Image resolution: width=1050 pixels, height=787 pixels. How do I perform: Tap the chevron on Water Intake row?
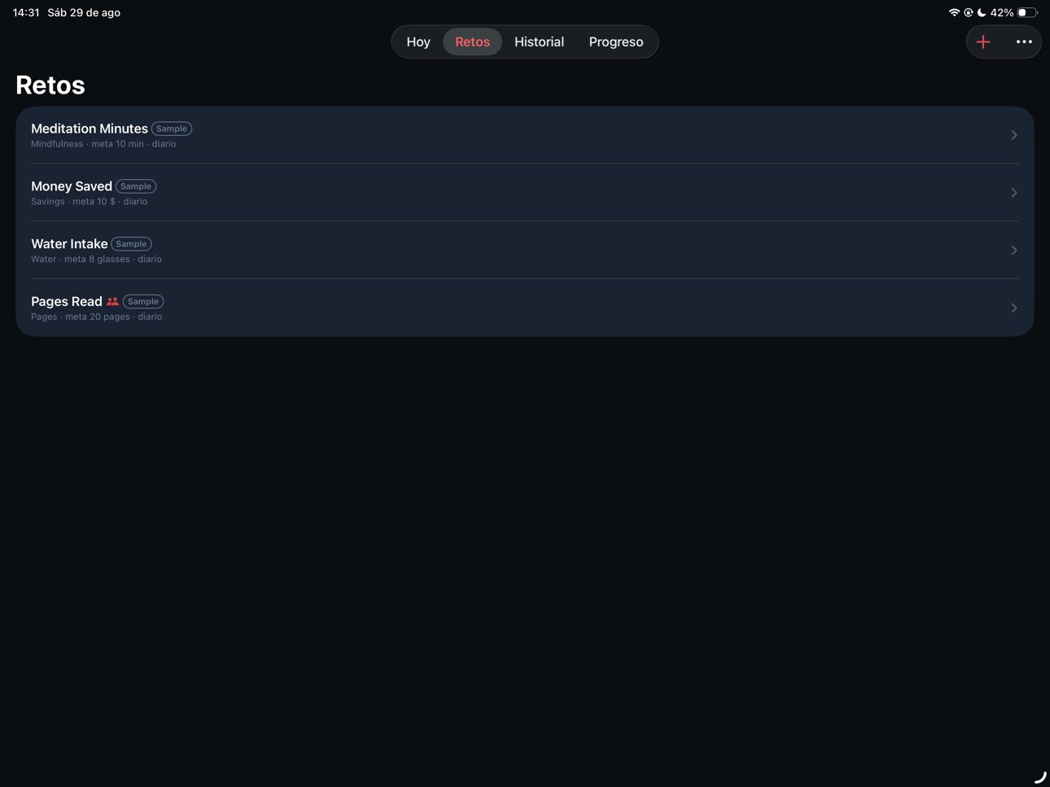[1014, 250]
